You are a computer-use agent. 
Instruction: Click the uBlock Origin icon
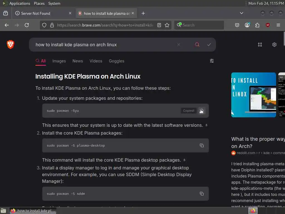click(267, 25)
